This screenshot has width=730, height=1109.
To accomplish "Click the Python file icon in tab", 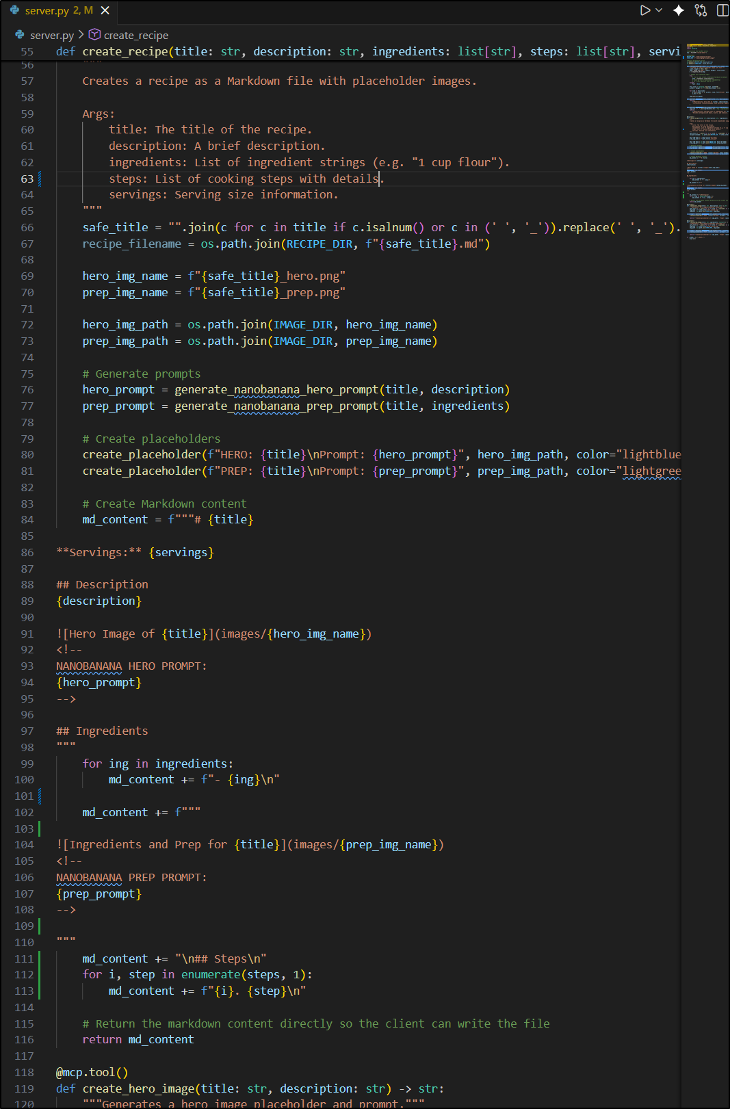I will pyautogui.click(x=14, y=10).
